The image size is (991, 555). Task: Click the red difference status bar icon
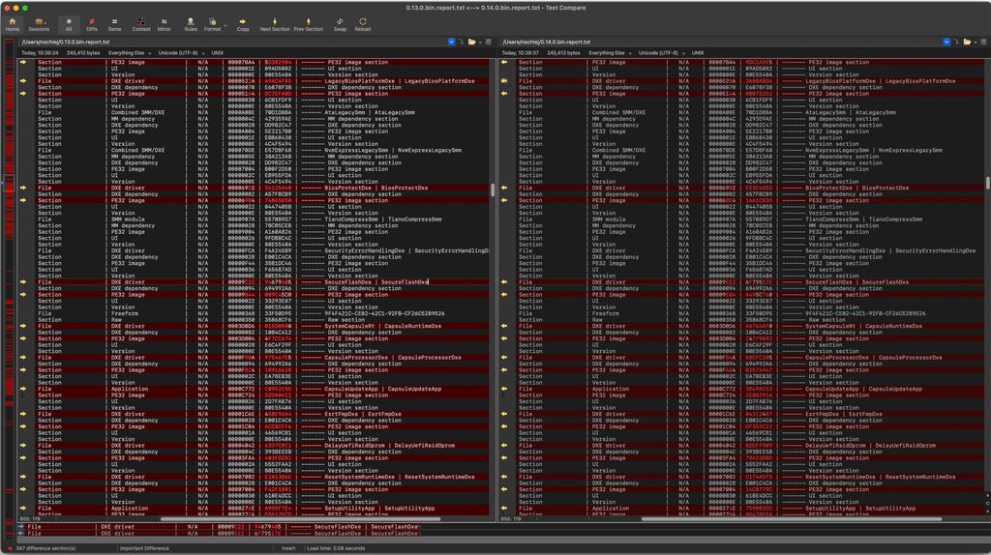[x=9, y=548]
